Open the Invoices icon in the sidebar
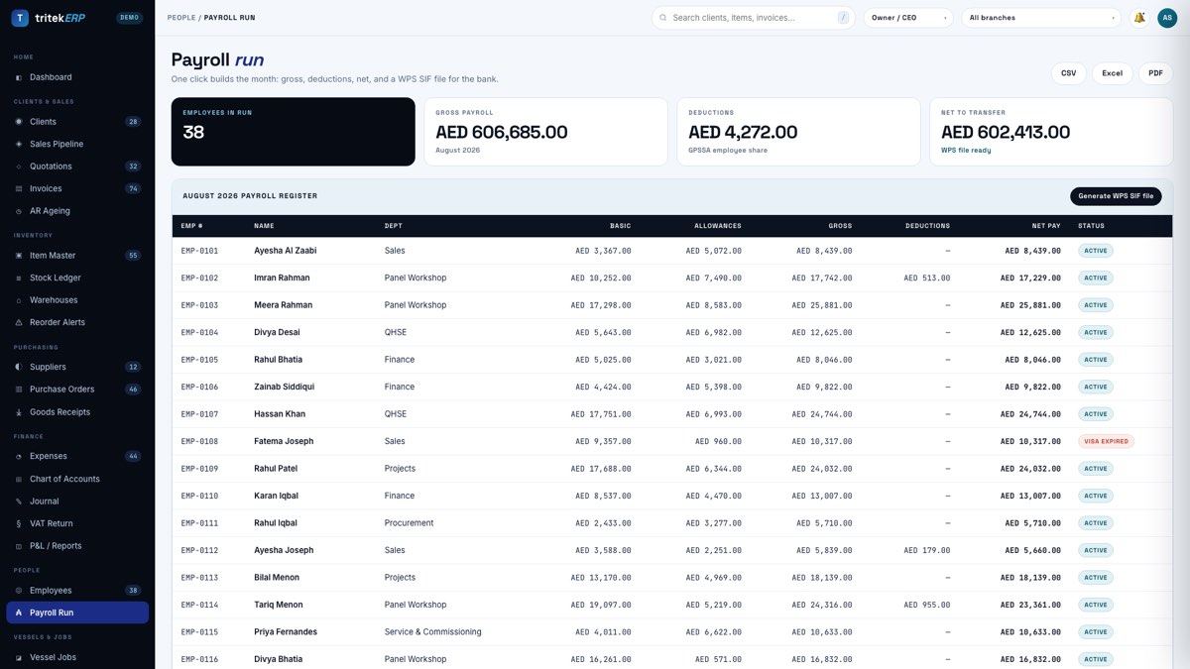The image size is (1190, 669). tap(19, 188)
